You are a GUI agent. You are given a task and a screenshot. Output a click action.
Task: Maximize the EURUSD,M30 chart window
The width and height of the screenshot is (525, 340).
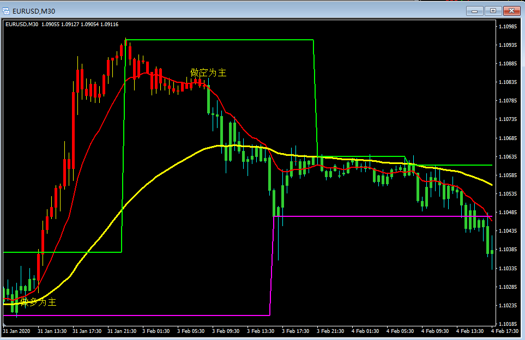pyautogui.click(x=493, y=10)
